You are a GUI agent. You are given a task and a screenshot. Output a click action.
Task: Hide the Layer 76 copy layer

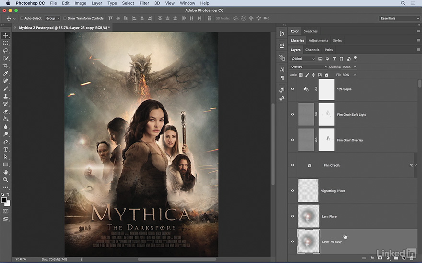(293, 241)
